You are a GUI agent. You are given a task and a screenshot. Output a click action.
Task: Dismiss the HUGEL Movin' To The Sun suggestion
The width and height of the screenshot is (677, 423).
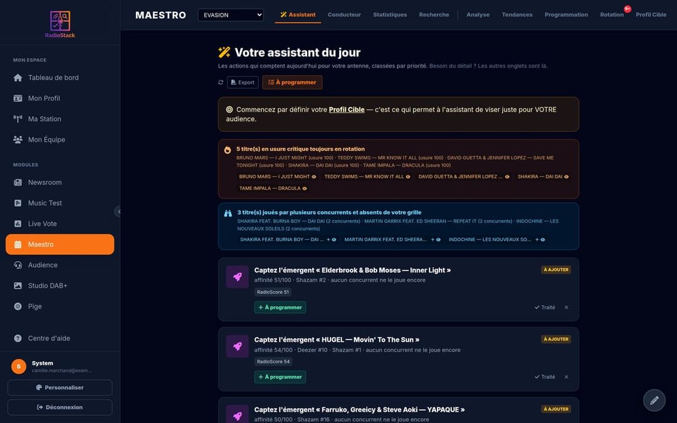coord(567,377)
